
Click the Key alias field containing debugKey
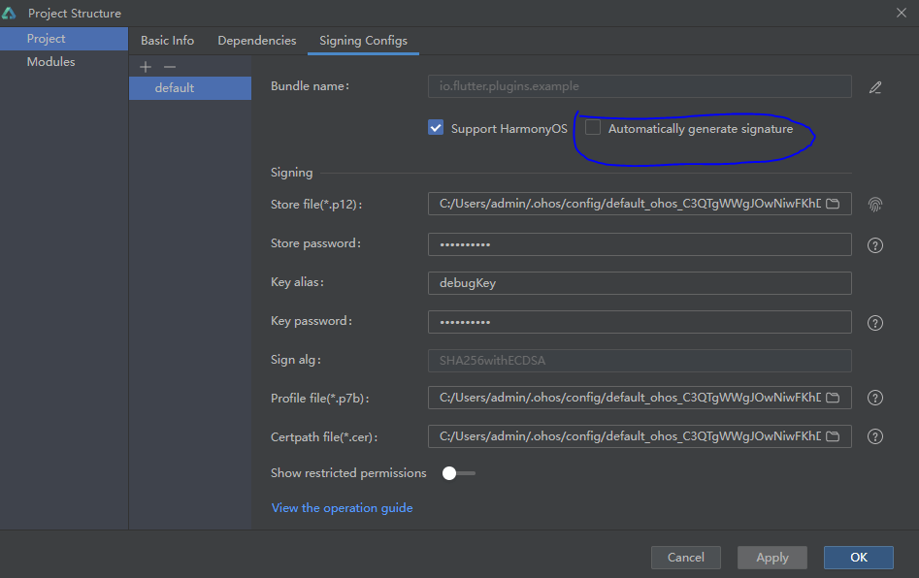click(x=640, y=283)
